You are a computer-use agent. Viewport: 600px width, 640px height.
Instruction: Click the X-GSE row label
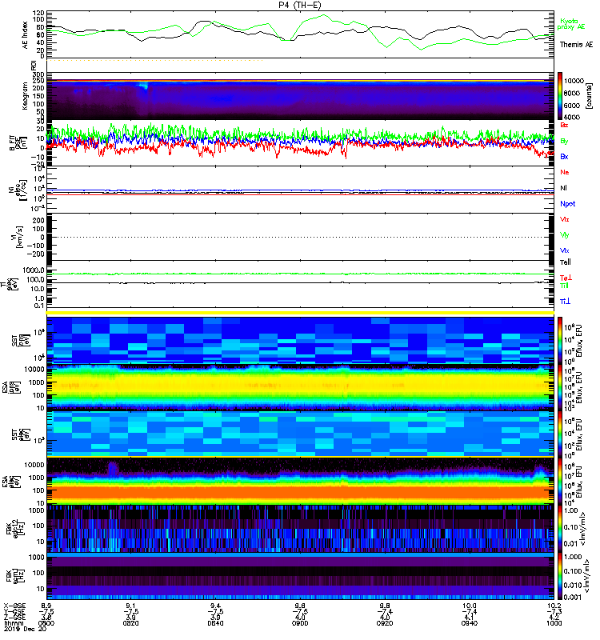point(14,606)
